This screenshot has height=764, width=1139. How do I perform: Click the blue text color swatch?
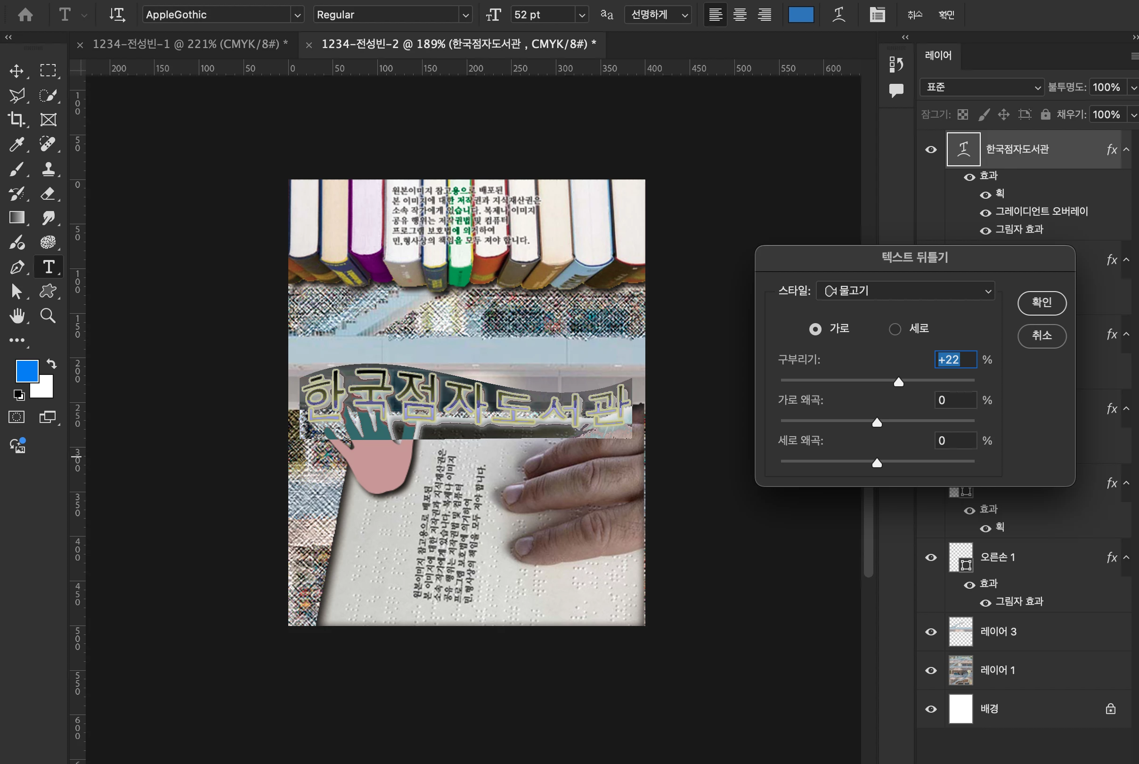pos(800,15)
